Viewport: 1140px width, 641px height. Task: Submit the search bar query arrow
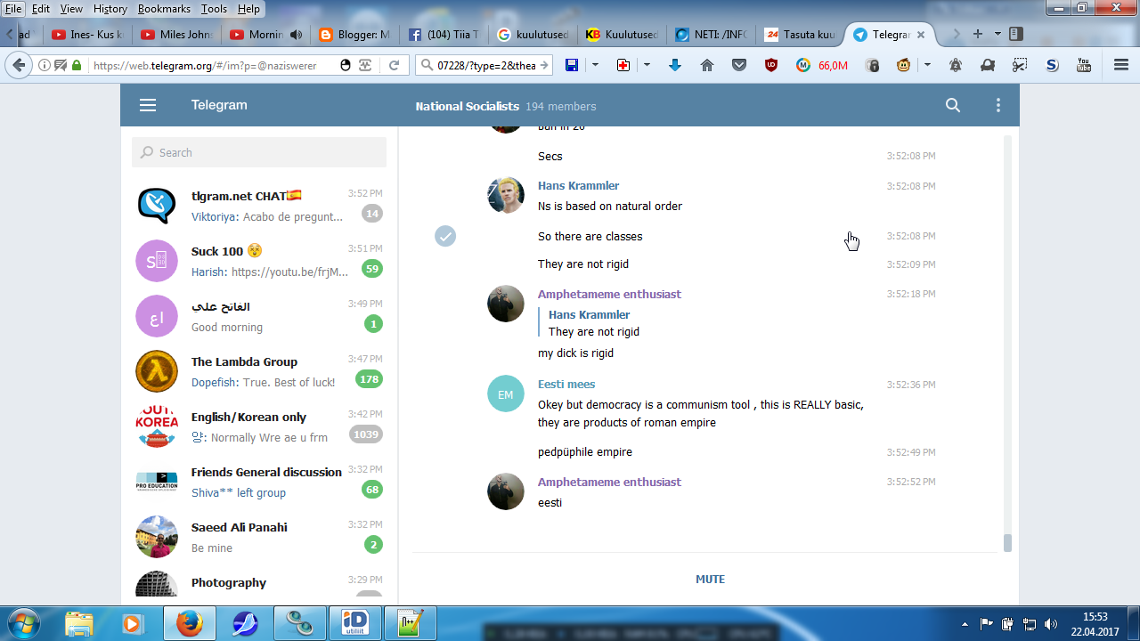[x=545, y=65]
